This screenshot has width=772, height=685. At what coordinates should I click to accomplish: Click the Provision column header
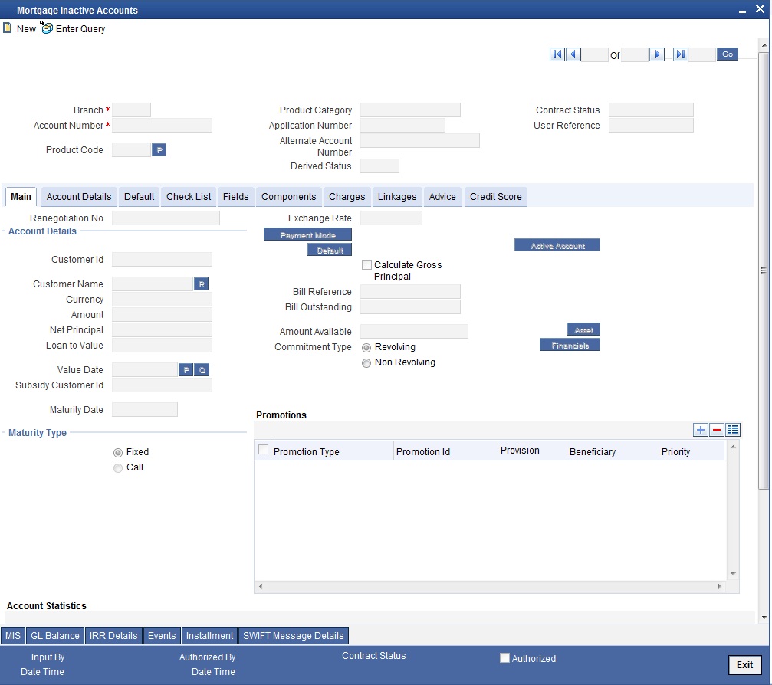point(532,451)
